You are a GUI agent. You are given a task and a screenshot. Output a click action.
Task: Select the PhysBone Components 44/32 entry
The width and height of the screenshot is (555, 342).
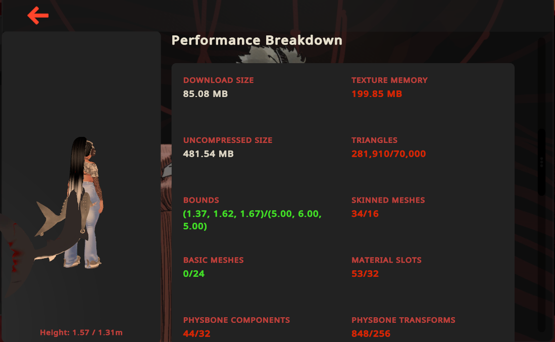point(236,327)
